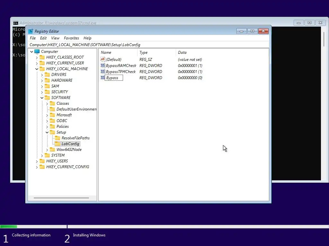Click the HKEY_CURRENT_USER folder icon
Screen dimensions: 329x246
42,63
